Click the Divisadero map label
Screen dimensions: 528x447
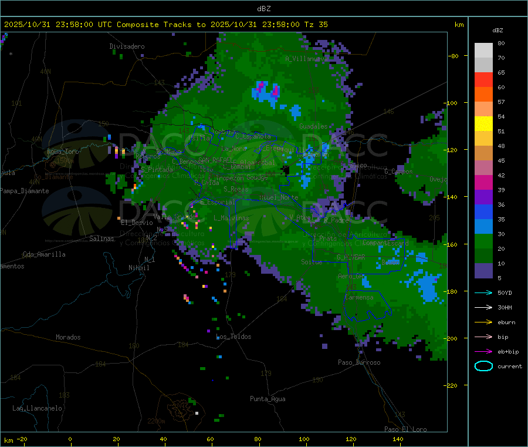pos(127,46)
